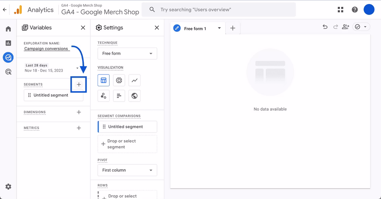Open GA4 - Google Merch Shop property selector

100,10
